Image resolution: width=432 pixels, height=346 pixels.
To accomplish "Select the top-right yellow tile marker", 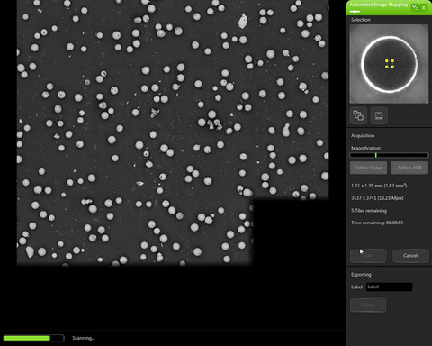I will click(x=392, y=61).
